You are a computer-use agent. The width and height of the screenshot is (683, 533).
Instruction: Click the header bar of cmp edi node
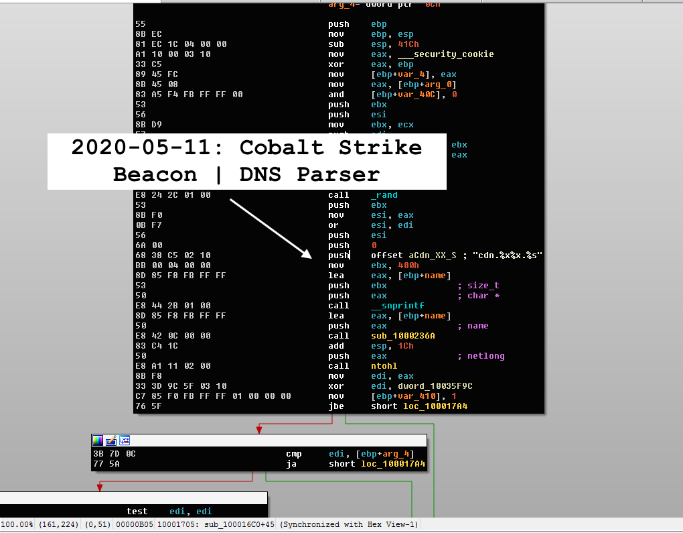coord(258,440)
